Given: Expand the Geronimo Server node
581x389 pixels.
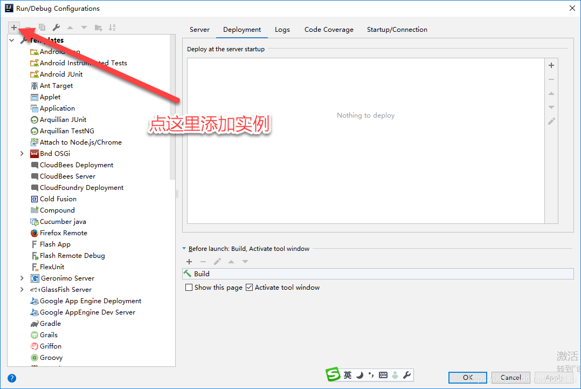Looking at the screenshot, I should tap(22, 278).
